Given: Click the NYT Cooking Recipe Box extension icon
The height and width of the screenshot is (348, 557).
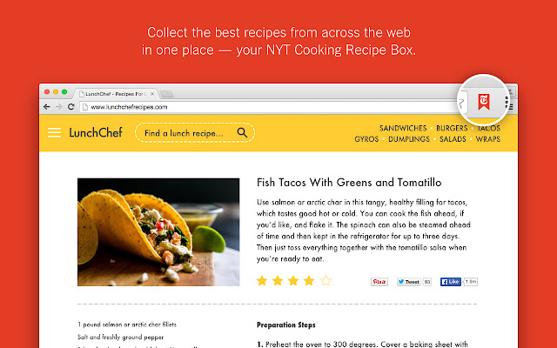Looking at the screenshot, I should 482,104.
